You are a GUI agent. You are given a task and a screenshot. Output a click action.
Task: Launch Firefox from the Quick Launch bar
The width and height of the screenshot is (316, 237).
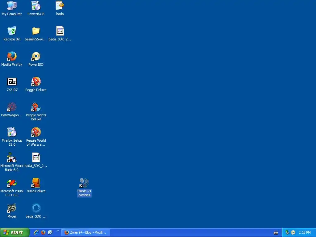coord(43,232)
